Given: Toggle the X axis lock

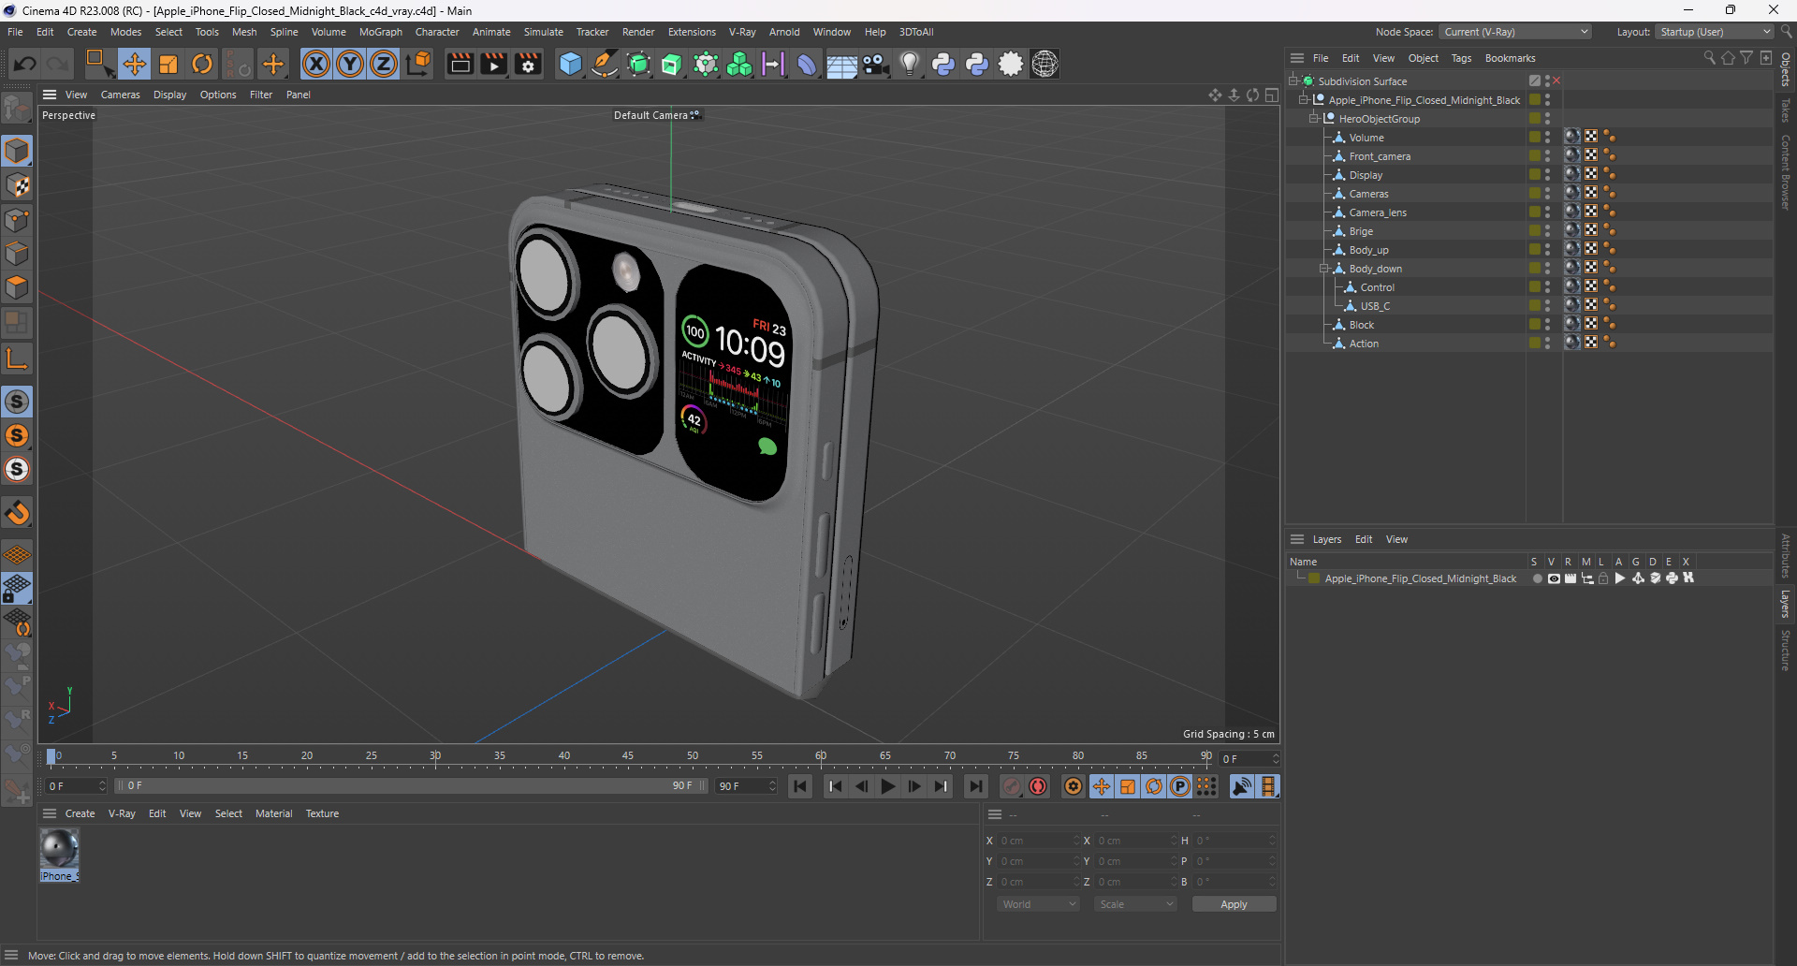Looking at the screenshot, I should pos(316,64).
